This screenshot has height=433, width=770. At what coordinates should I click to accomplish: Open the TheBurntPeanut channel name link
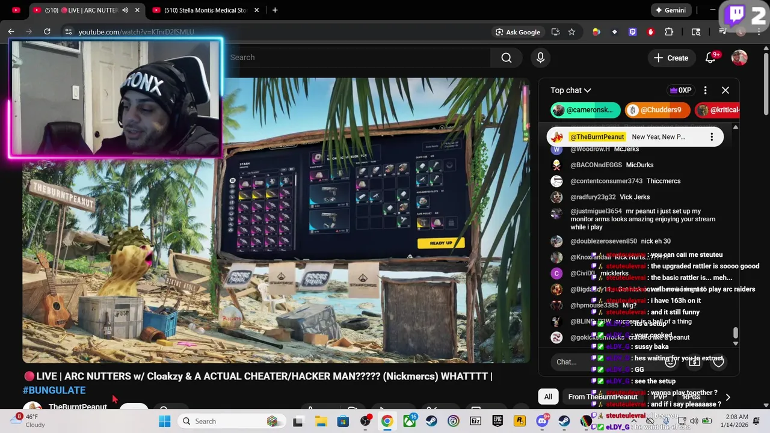pos(78,407)
